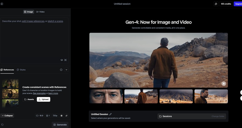Screen dimensions: 242x128
Task: Click the 'Change folder' text
Action: tap(218, 116)
